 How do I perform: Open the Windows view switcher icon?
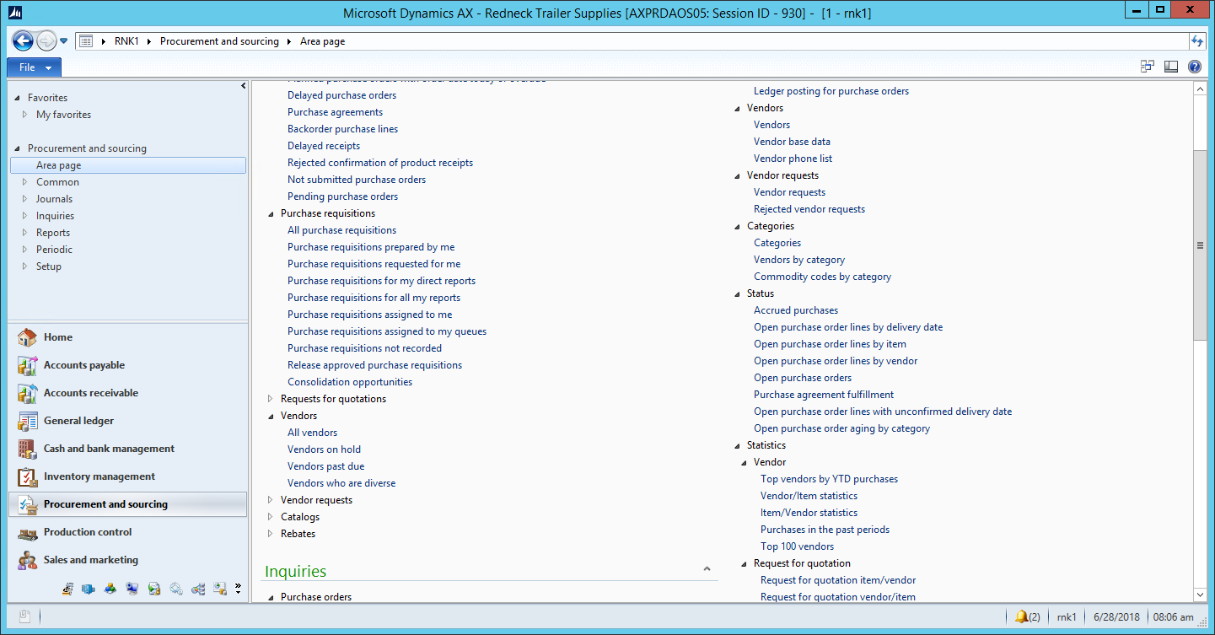(x=1148, y=67)
